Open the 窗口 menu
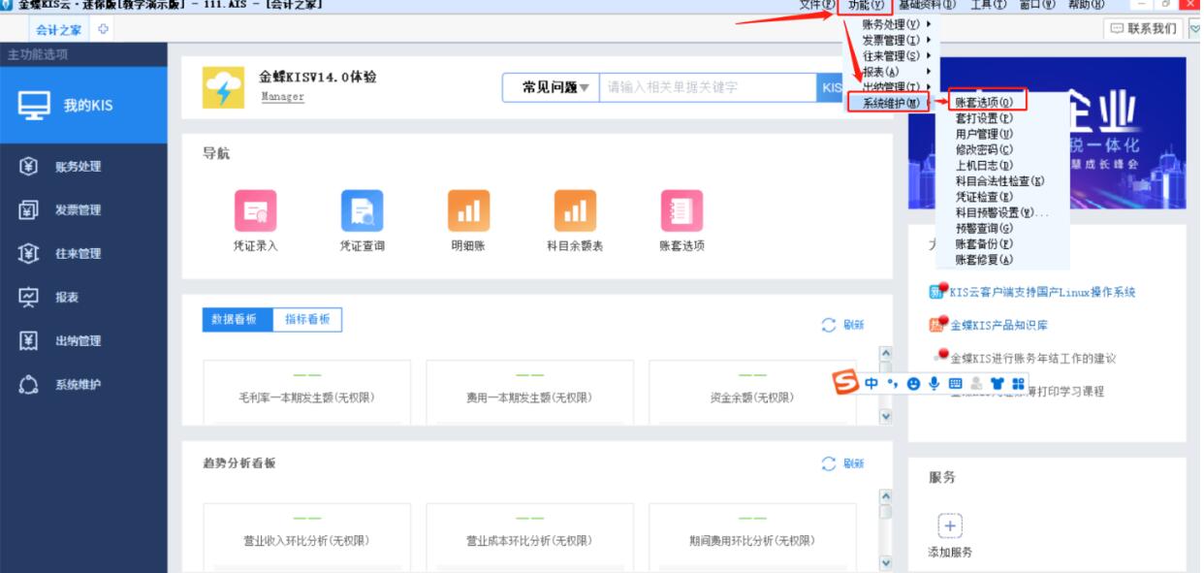 1036,6
